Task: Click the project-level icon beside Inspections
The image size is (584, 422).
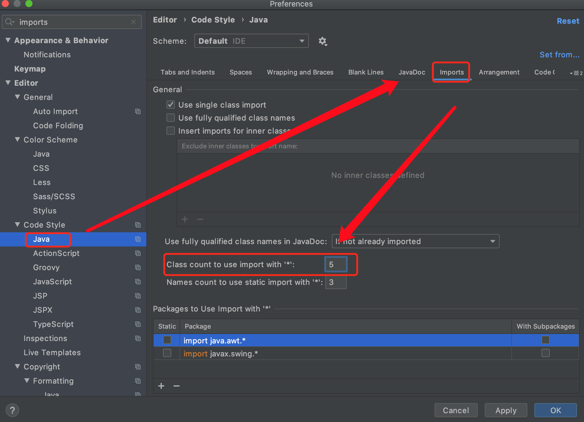Action: click(138, 338)
